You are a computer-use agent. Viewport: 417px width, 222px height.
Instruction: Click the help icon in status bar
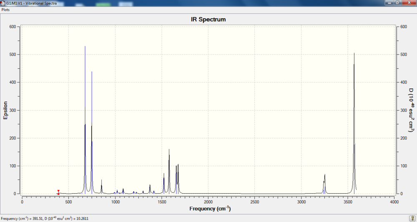(x=412, y=218)
